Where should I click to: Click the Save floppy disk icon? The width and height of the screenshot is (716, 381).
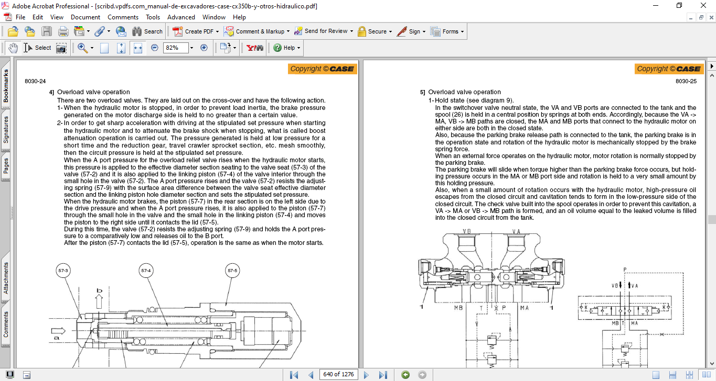click(47, 31)
